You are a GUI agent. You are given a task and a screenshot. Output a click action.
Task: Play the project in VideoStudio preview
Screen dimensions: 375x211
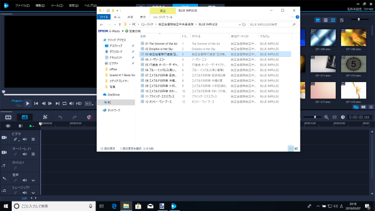tap(28, 103)
